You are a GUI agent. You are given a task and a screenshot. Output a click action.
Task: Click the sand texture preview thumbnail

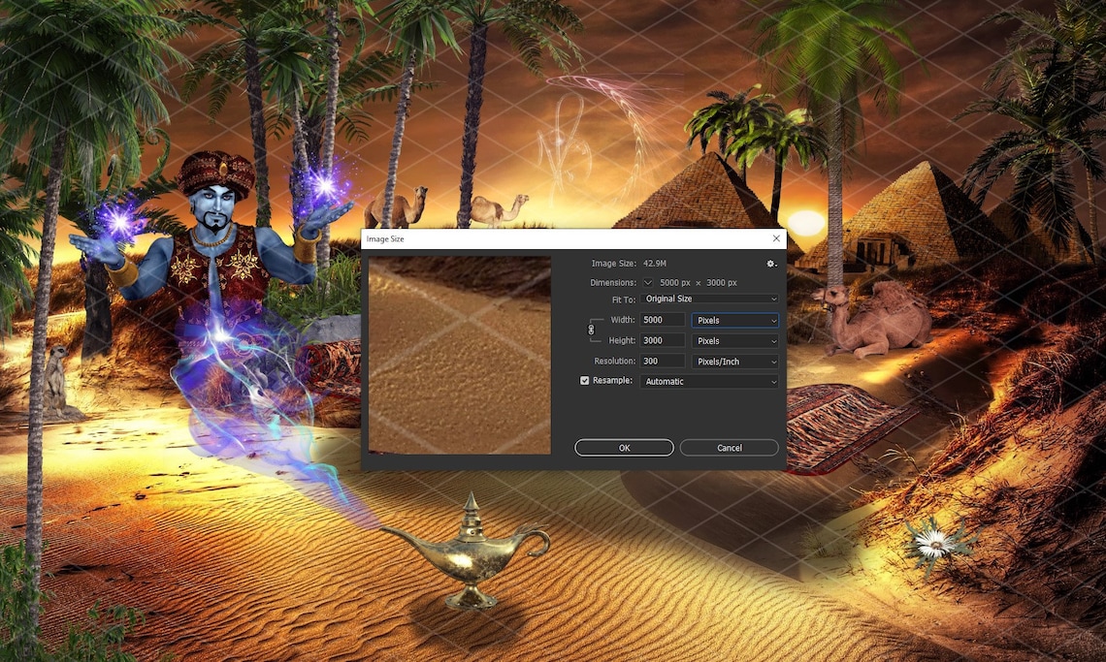(x=459, y=356)
